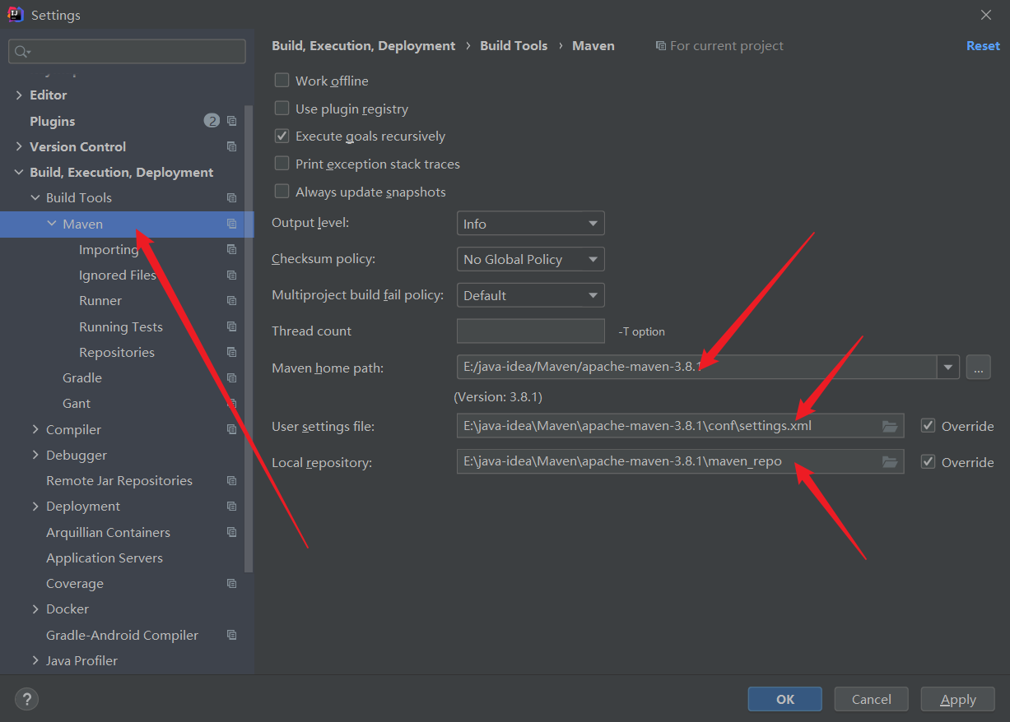Expand the Compiler tree node
Viewport: 1010px width, 722px height.
pos(35,429)
